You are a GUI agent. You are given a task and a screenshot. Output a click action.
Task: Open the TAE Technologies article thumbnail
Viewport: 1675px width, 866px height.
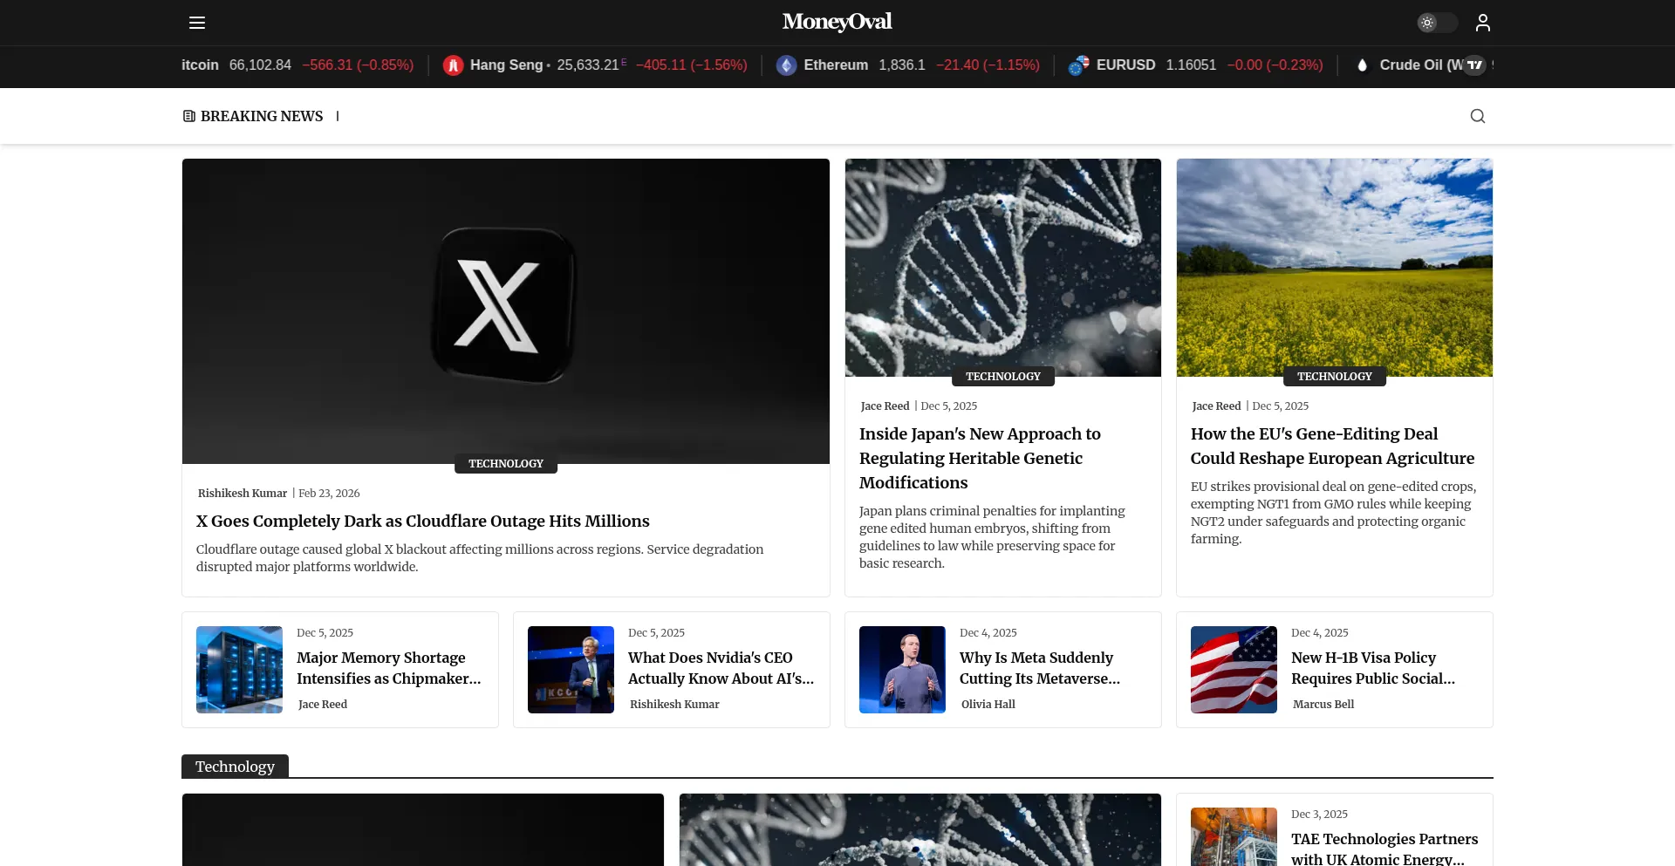(x=1234, y=837)
